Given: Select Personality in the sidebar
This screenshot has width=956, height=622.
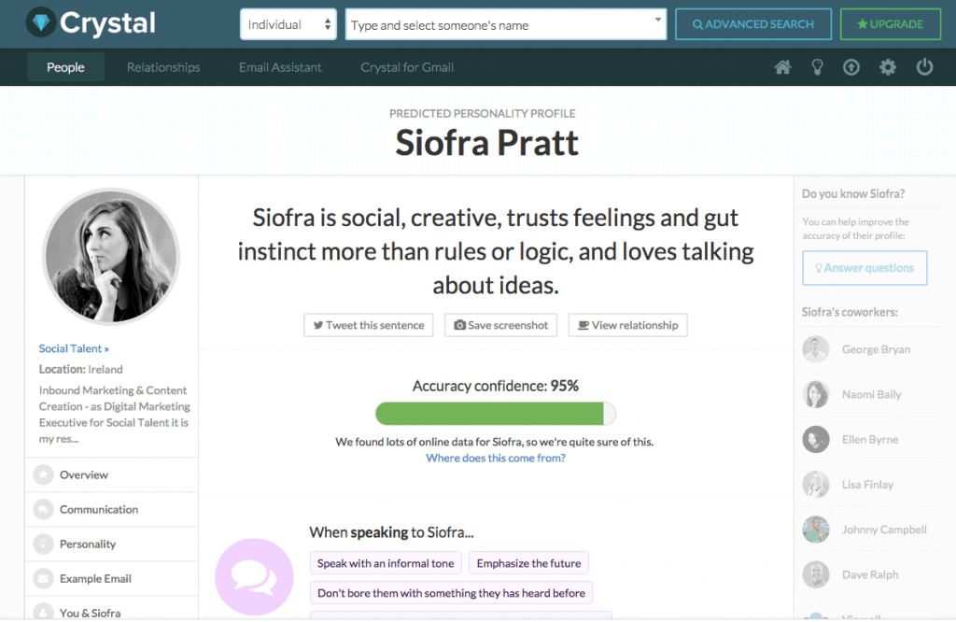Looking at the screenshot, I should [112, 544].
